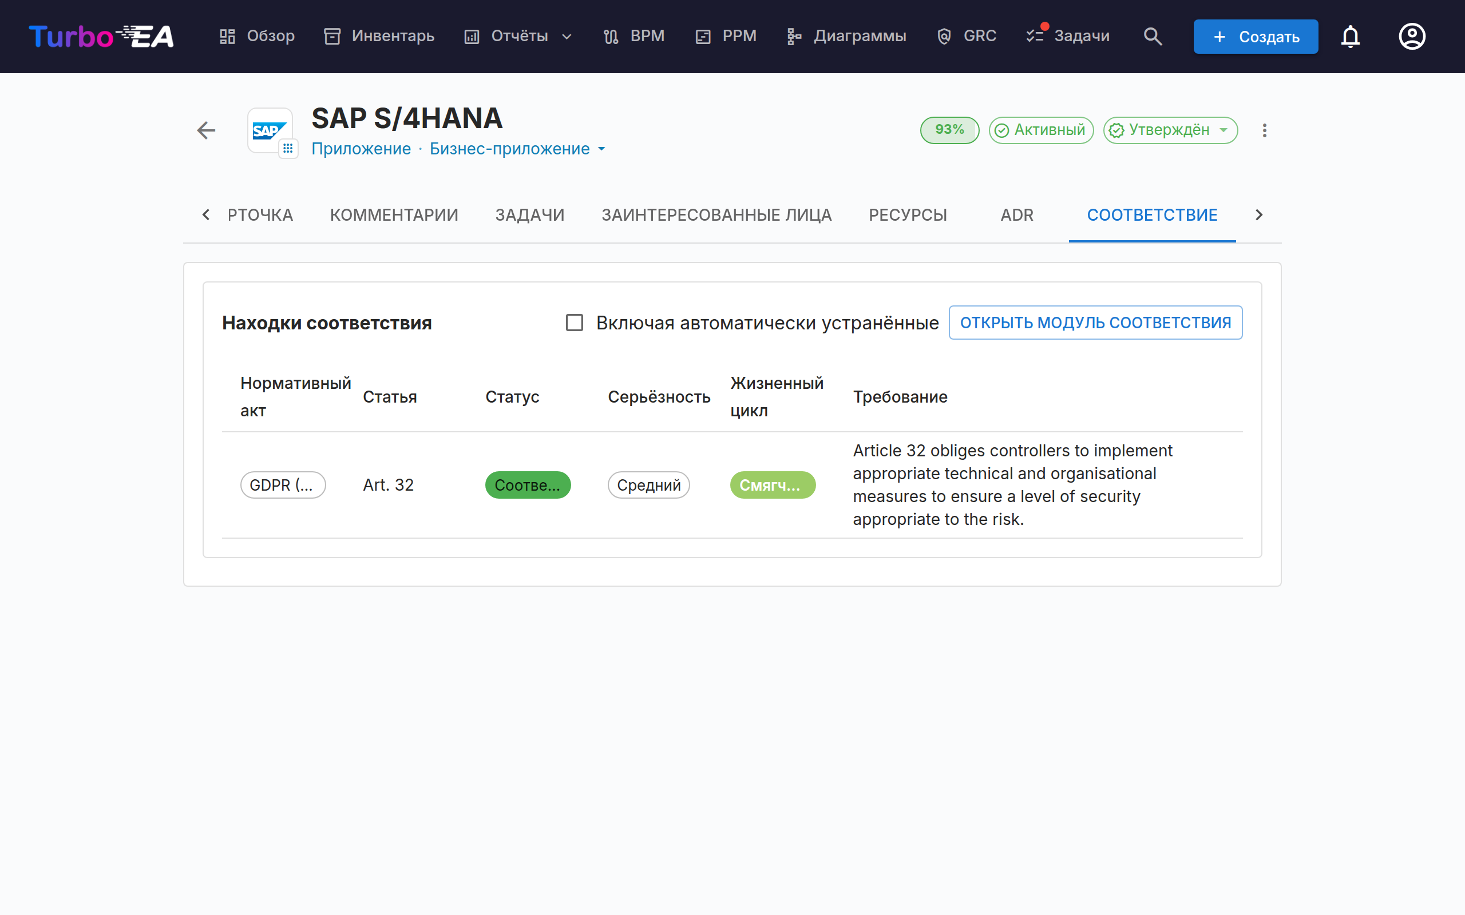Switch to the ЗАИНТЕРЕСОВАННЫЕ ЛИЦА tab
1465x915 pixels.
(x=716, y=215)
